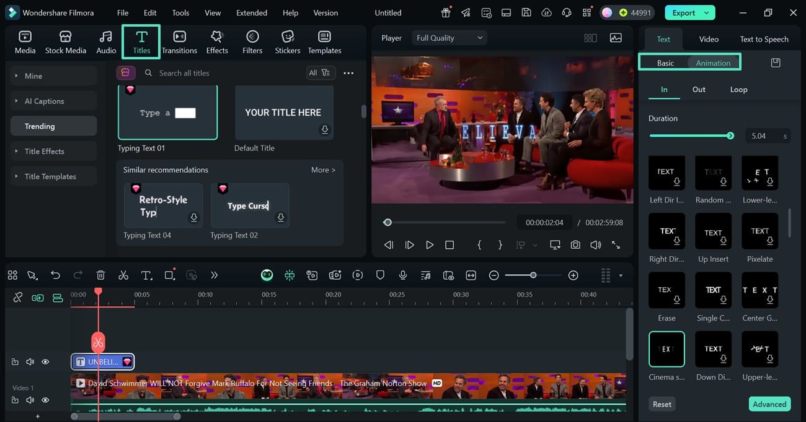This screenshot has height=422, width=806.
Task: Click the Mark In curly brace
Action: click(x=479, y=245)
